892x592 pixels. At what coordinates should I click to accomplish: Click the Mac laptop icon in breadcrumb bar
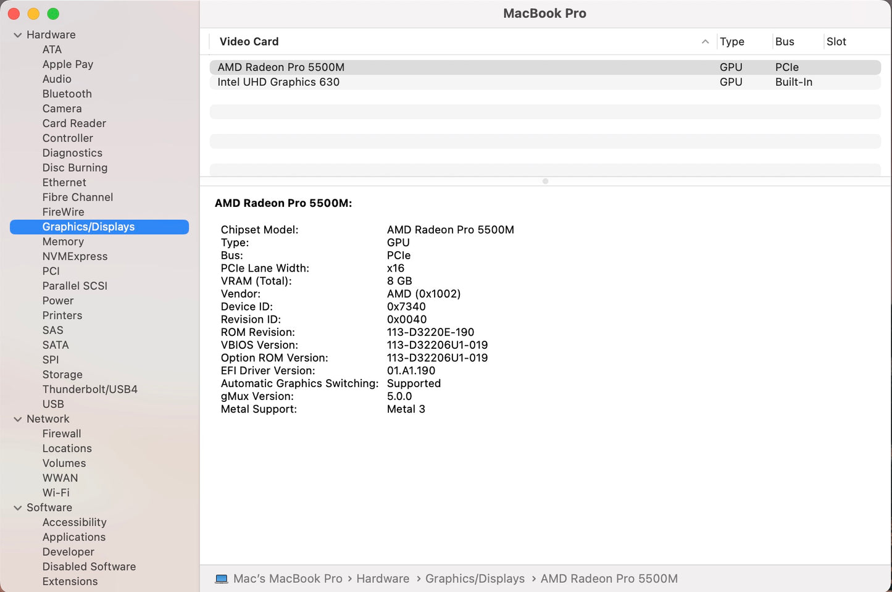[222, 578]
